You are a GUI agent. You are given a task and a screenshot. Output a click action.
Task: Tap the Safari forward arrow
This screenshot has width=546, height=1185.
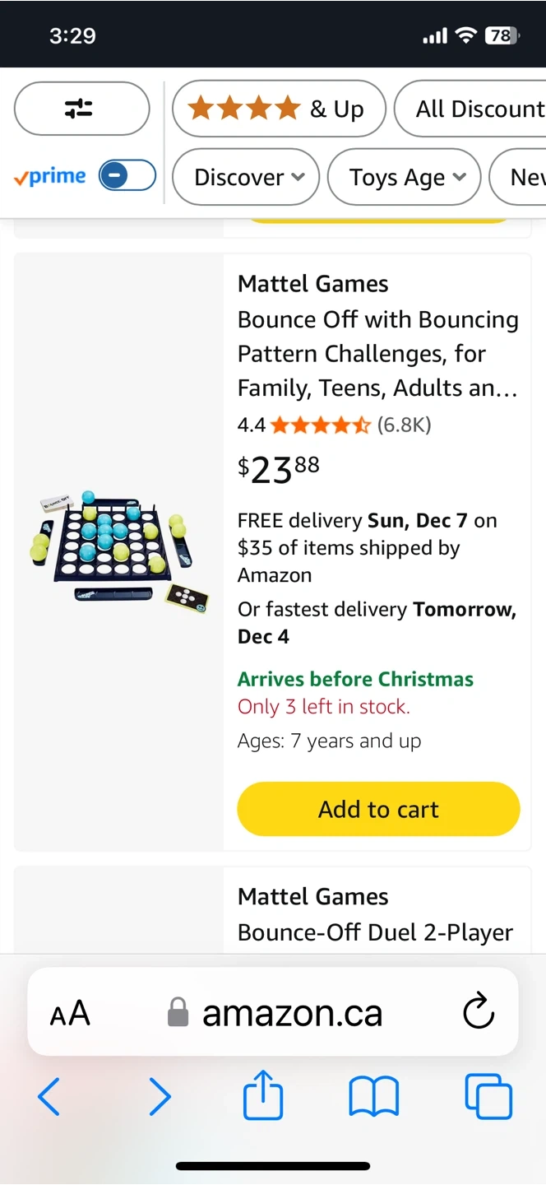160,1096
